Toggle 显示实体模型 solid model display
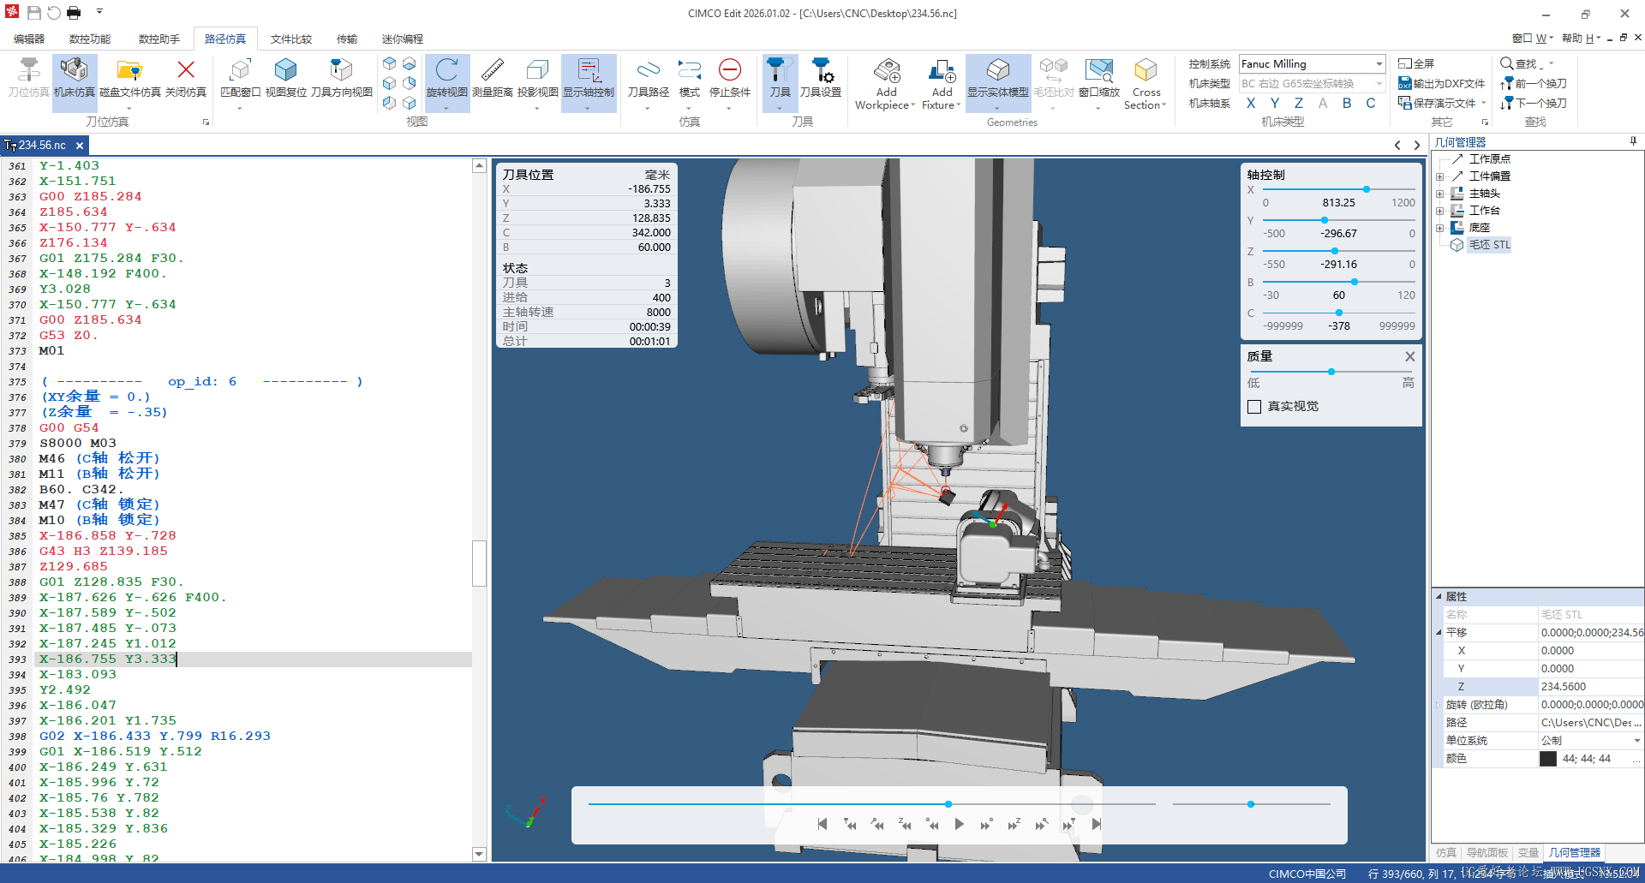The height and width of the screenshot is (883, 1645). click(998, 83)
